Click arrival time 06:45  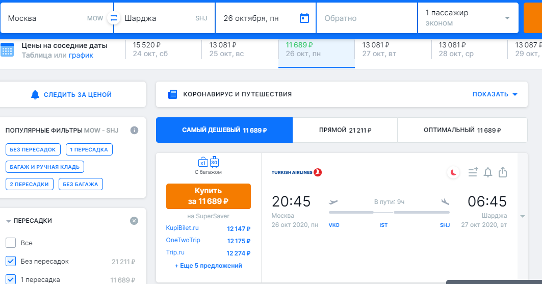[487, 201]
